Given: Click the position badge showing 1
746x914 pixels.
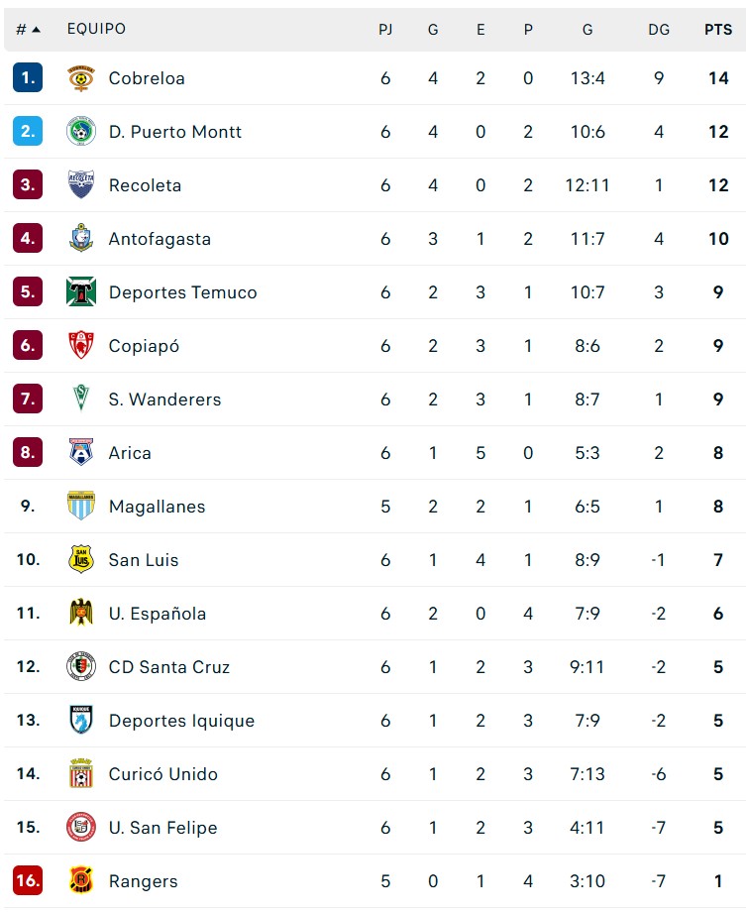Looking at the screenshot, I should coord(26,77).
